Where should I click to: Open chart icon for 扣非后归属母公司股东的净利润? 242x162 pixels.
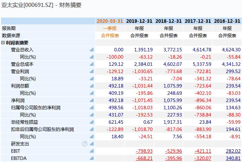92,130
